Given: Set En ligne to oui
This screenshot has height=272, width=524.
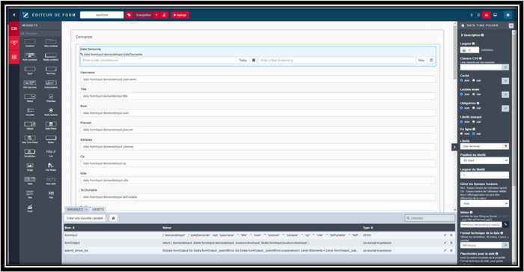Looking at the screenshot, I should [474, 134].
